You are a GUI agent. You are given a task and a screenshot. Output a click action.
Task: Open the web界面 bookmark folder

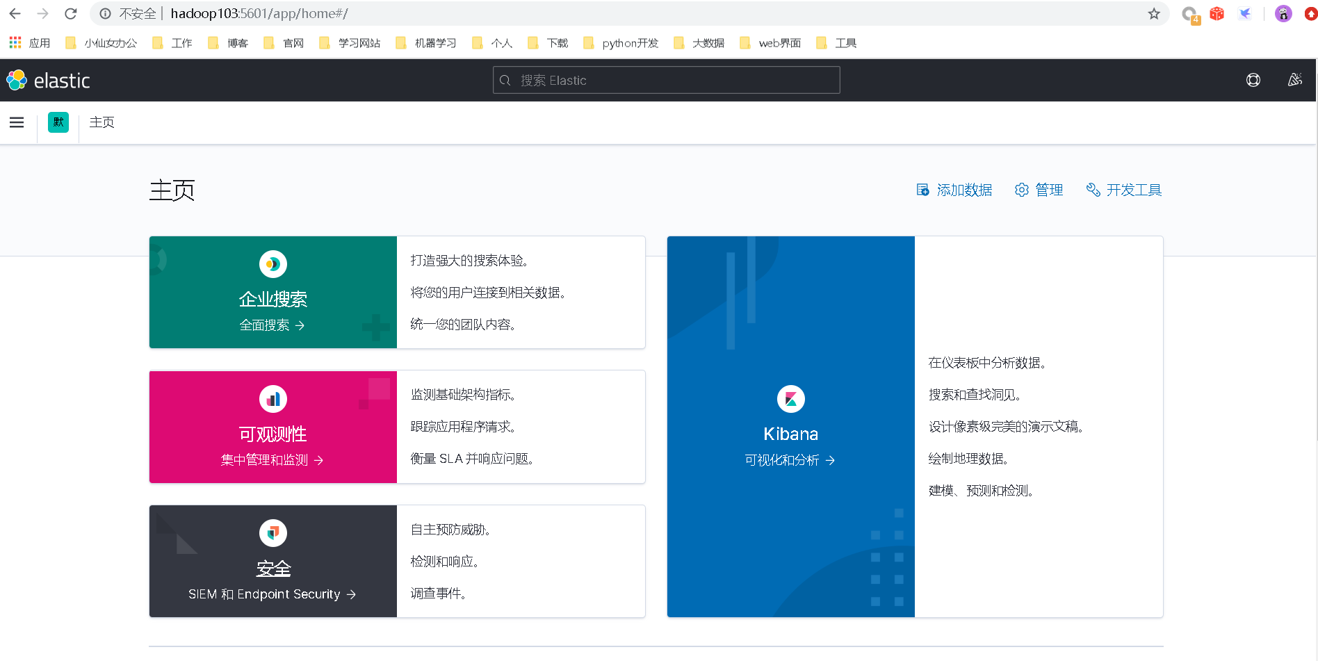(770, 43)
